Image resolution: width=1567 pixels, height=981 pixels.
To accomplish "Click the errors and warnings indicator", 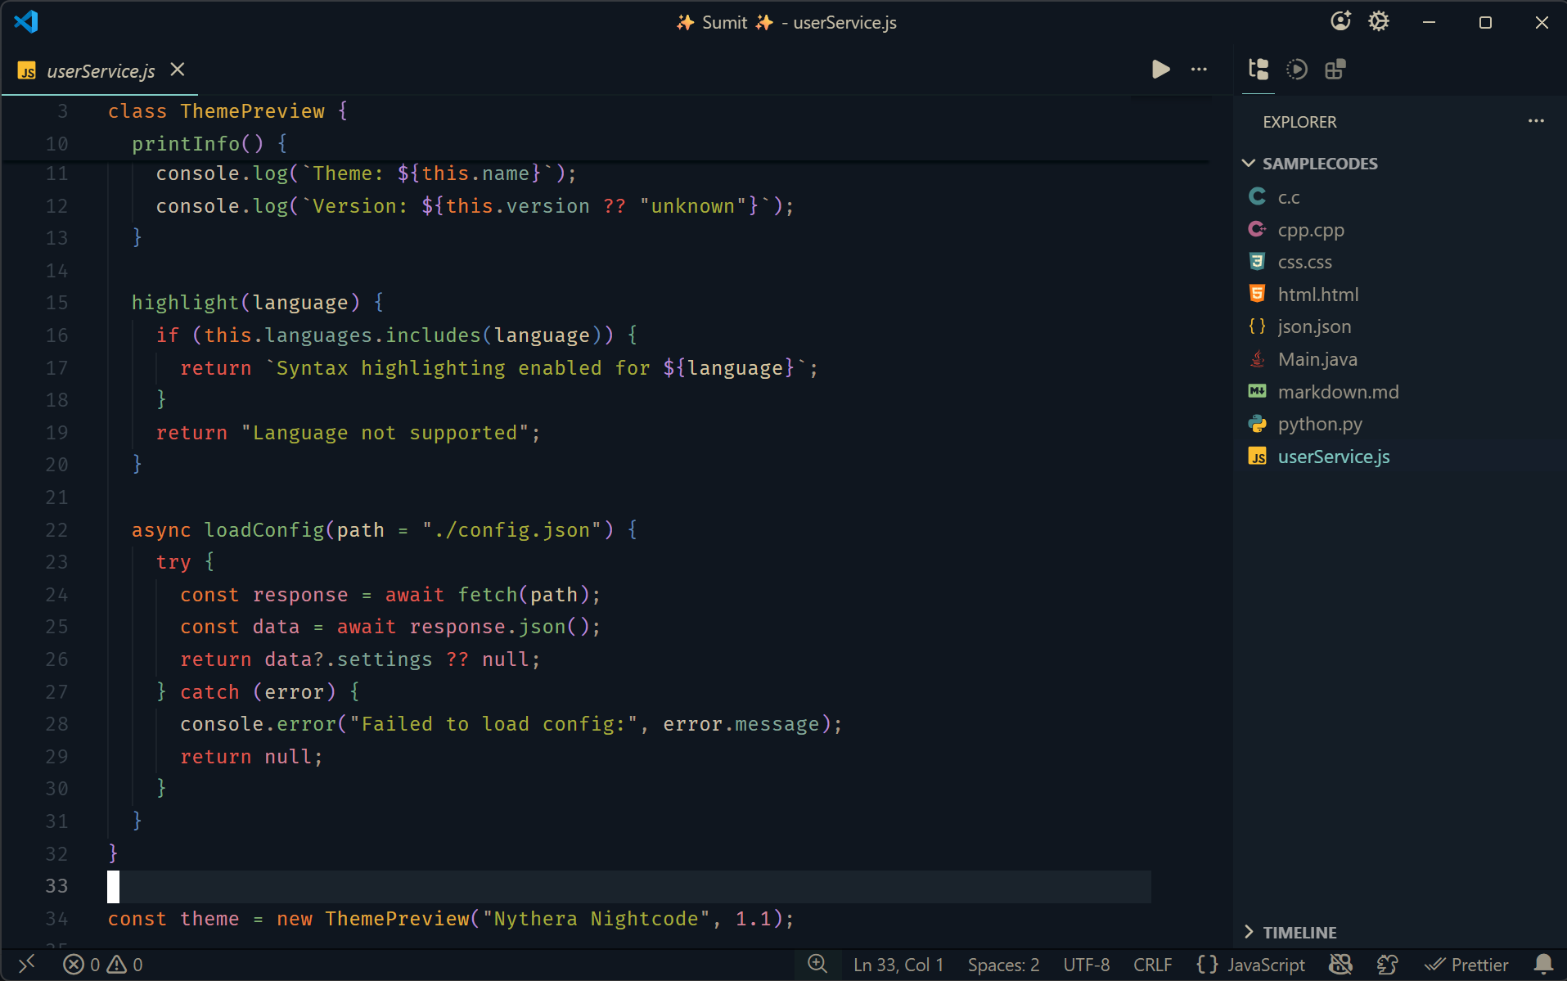I will 102,965.
